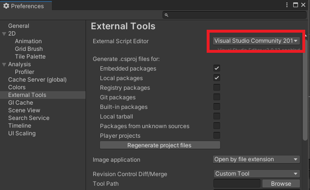Click Generate .csproj files for label
This screenshot has height=190, width=310.
pyautogui.click(x=126, y=59)
